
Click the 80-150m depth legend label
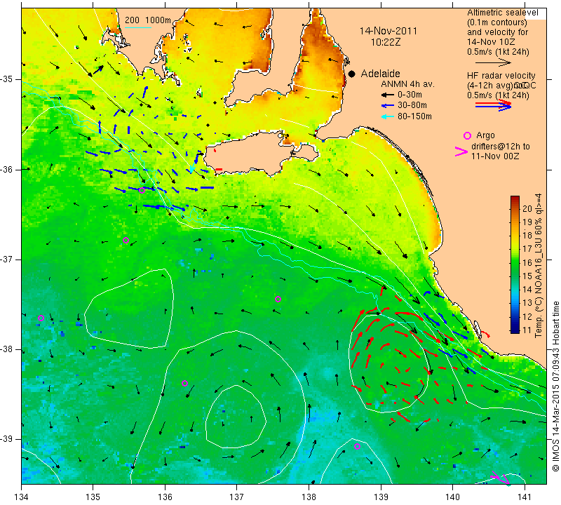[414, 116]
